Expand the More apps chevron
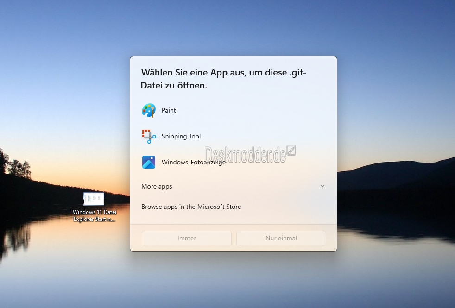455x308 pixels. coord(322,186)
